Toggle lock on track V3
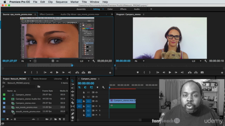Screen dimensions: 225x126 click(x=84, y=92)
